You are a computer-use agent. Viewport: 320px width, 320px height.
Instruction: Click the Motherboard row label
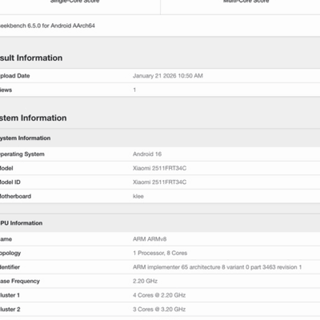15,196
